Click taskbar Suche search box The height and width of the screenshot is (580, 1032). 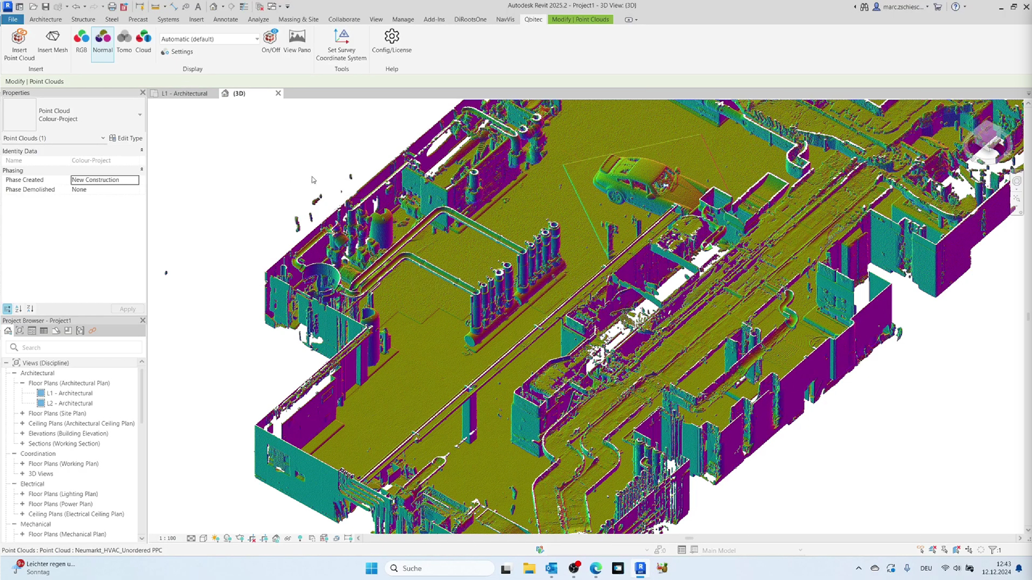click(440, 568)
